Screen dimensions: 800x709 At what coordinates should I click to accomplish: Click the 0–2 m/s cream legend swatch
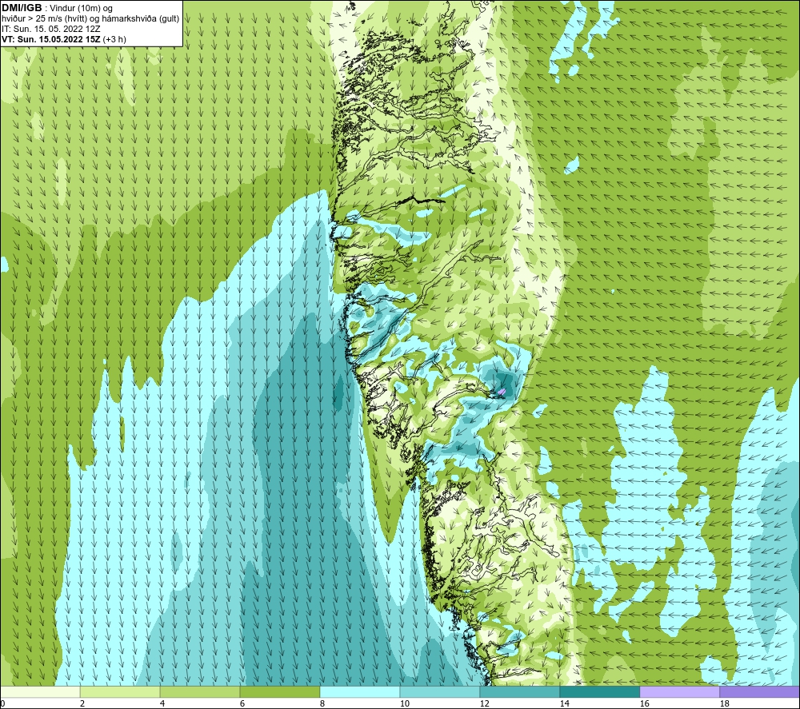40,691
